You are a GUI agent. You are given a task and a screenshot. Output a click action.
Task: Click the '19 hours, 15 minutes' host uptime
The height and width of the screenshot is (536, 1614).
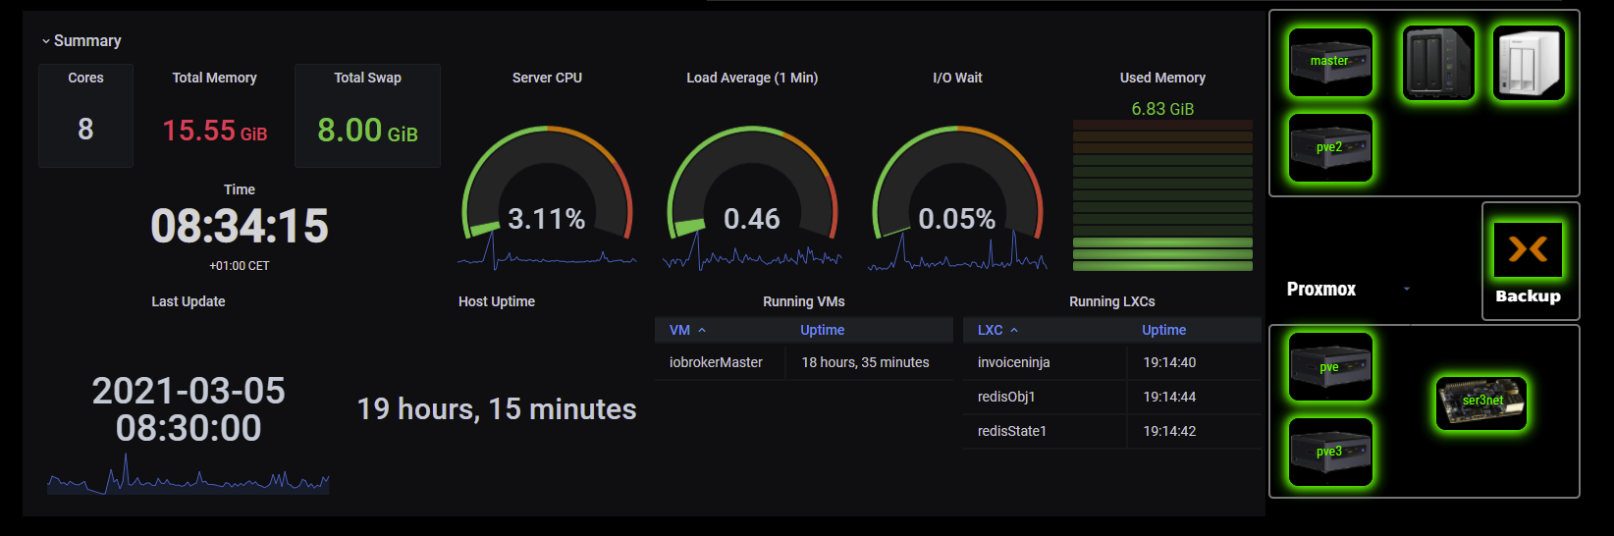[497, 408]
